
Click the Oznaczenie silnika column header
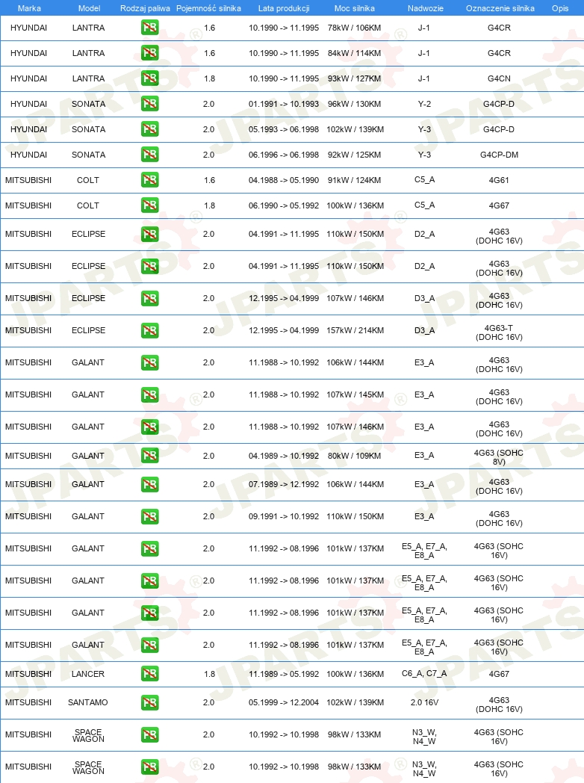[500, 8]
